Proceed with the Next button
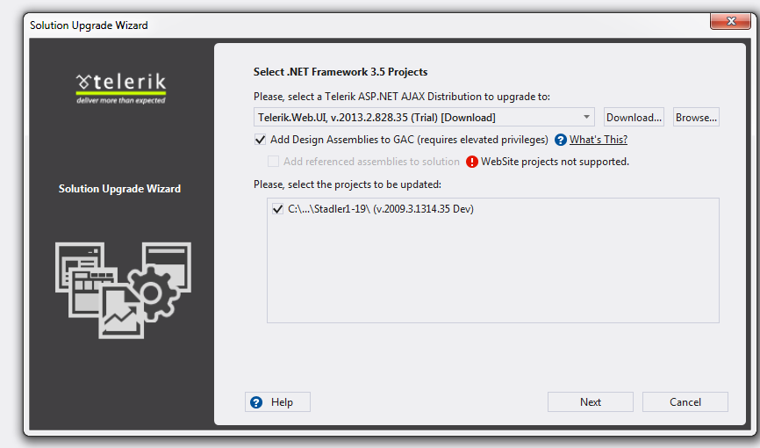This screenshot has width=760, height=448. tap(591, 402)
